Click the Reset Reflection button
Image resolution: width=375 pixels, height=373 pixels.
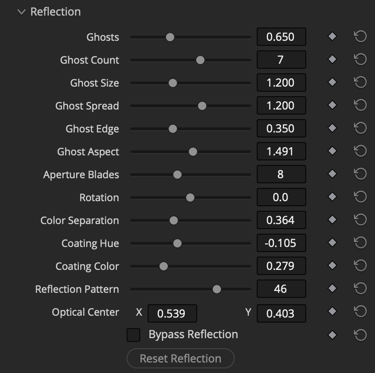pyautogui.click(x=181, y=358)
